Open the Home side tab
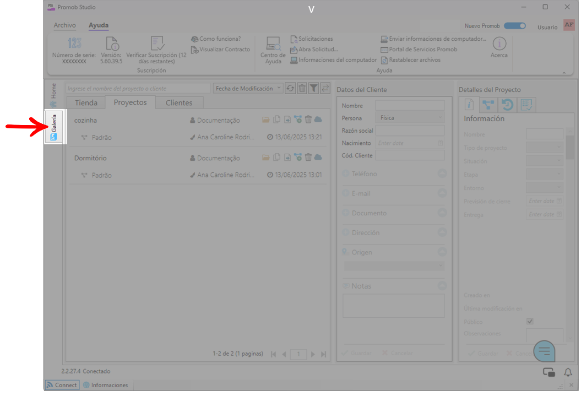 54,95
